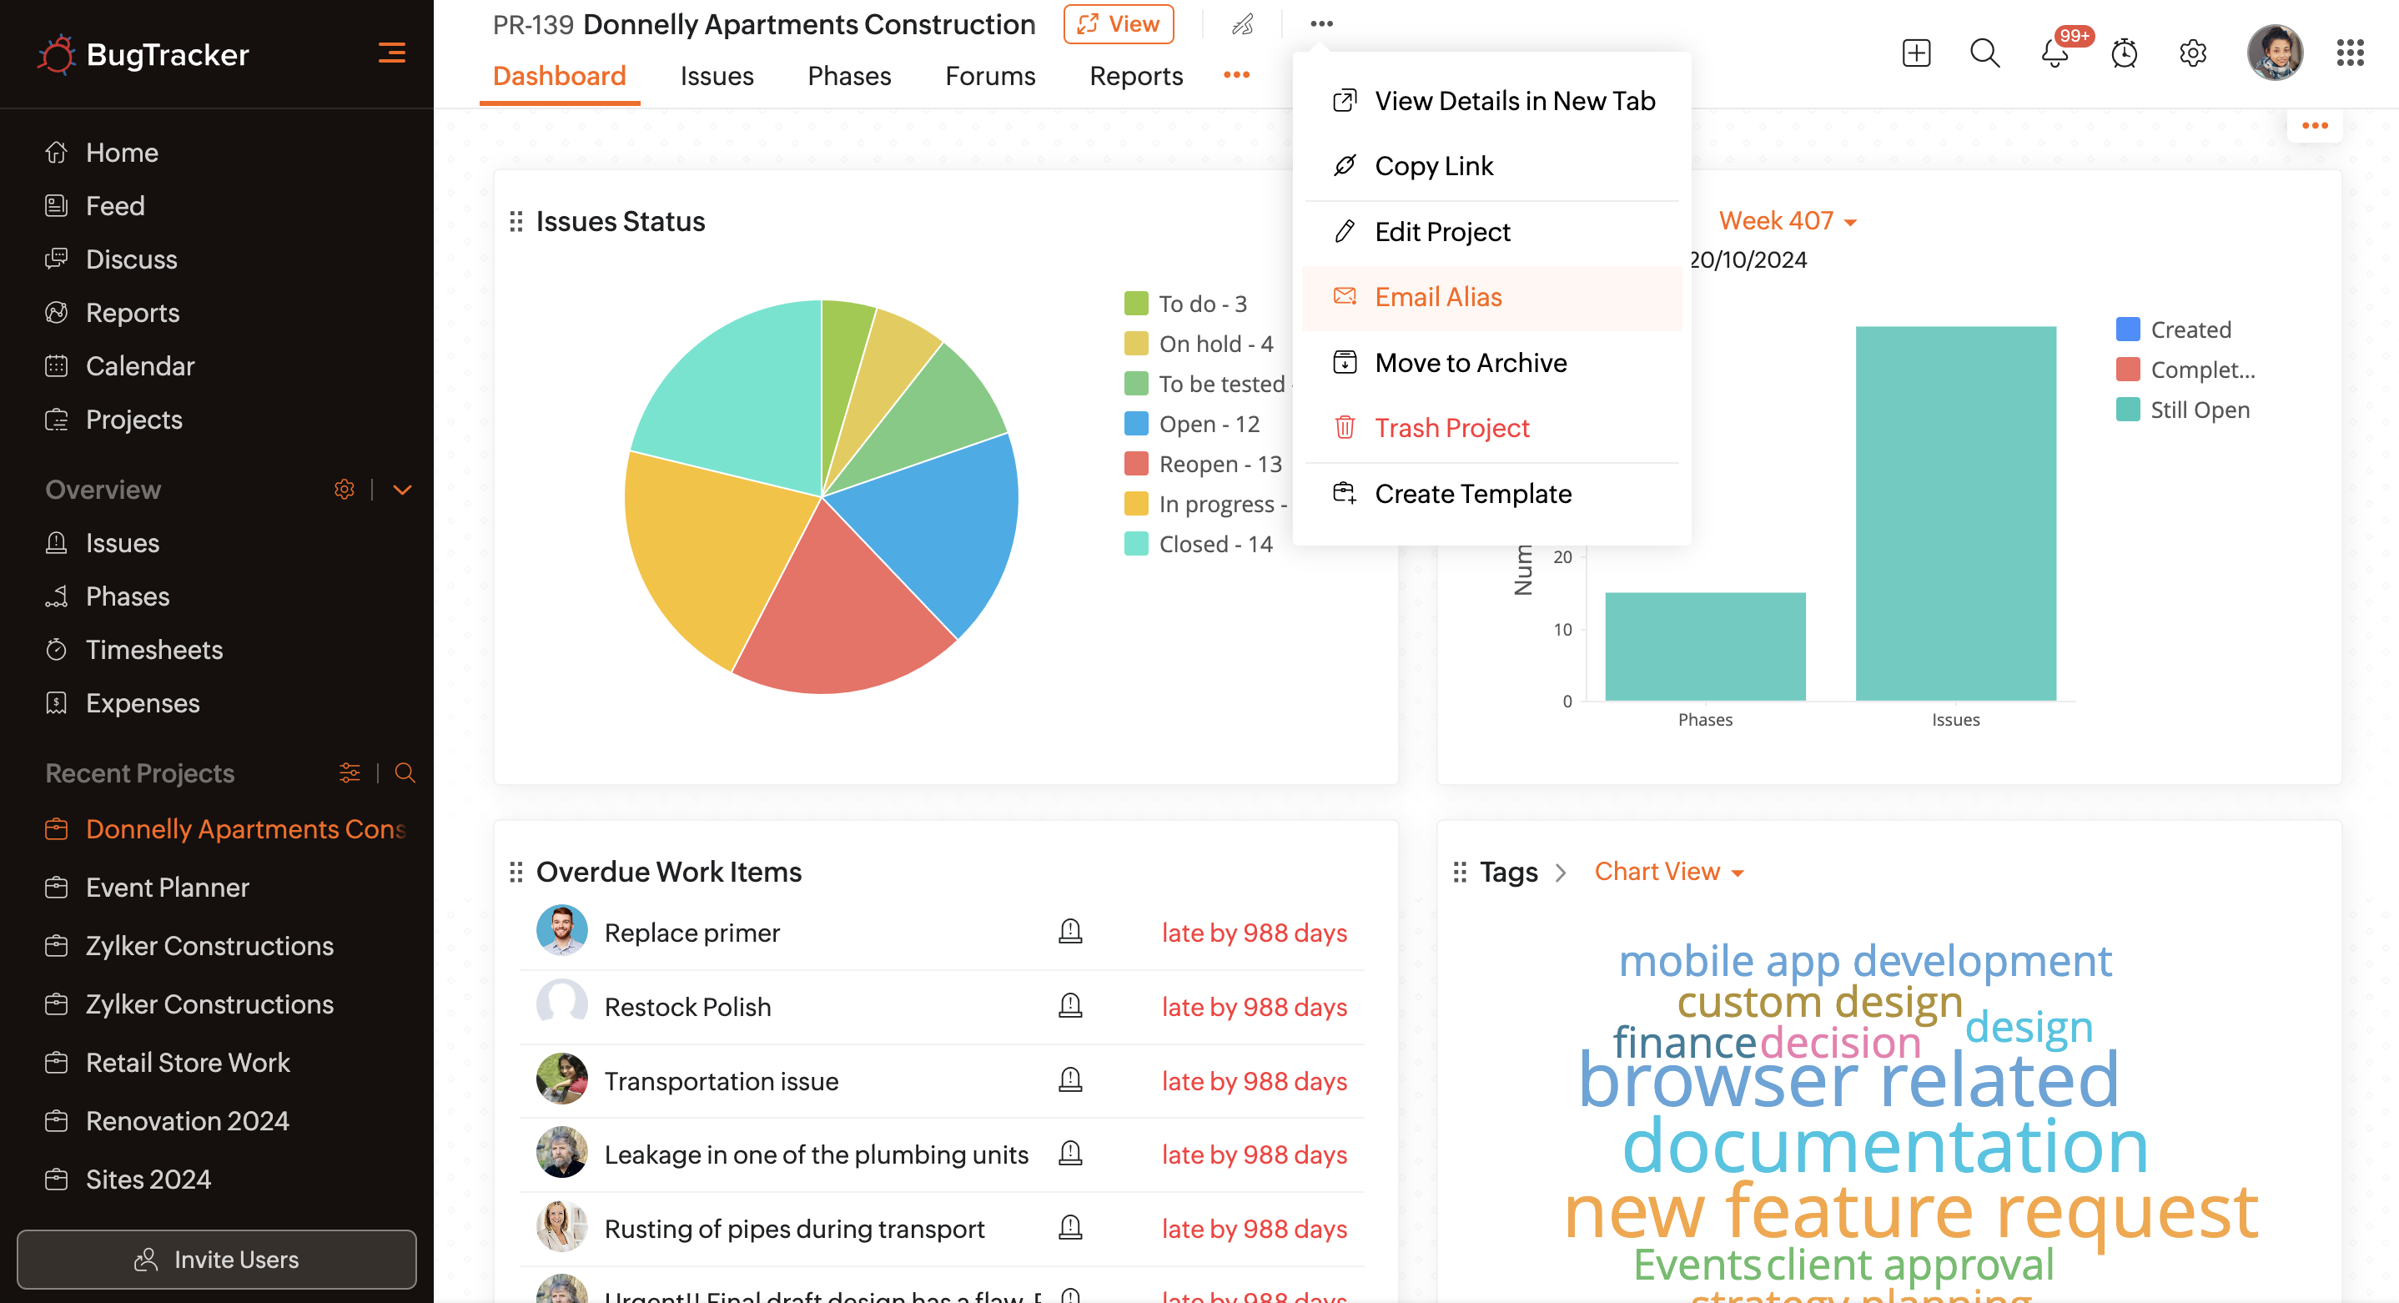Select Email Alias menu option

coord(1437,297)
